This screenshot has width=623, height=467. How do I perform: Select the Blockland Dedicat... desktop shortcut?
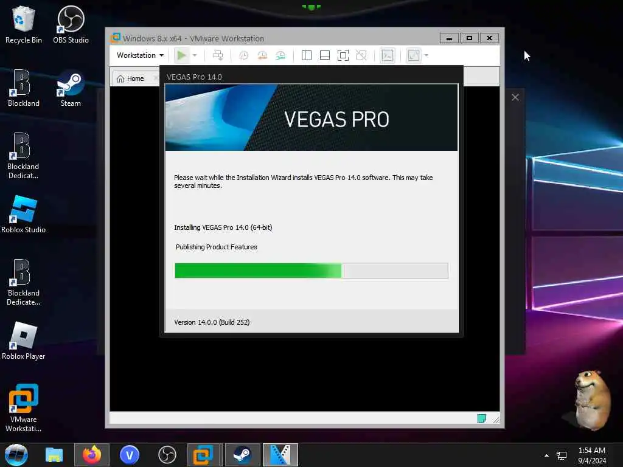[24, 156]
